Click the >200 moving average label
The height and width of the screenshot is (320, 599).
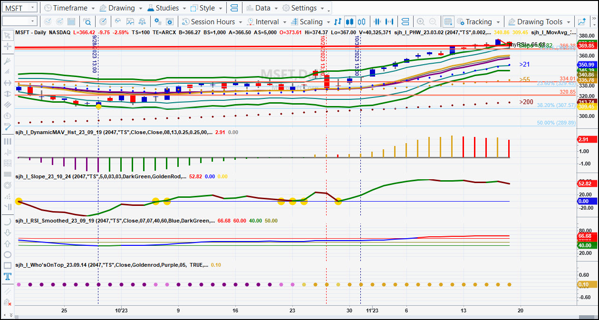coord(526,102)
